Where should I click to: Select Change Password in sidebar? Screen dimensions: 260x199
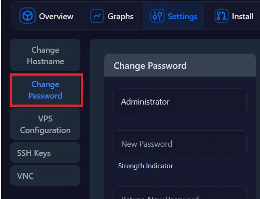(x=45, y=90)
